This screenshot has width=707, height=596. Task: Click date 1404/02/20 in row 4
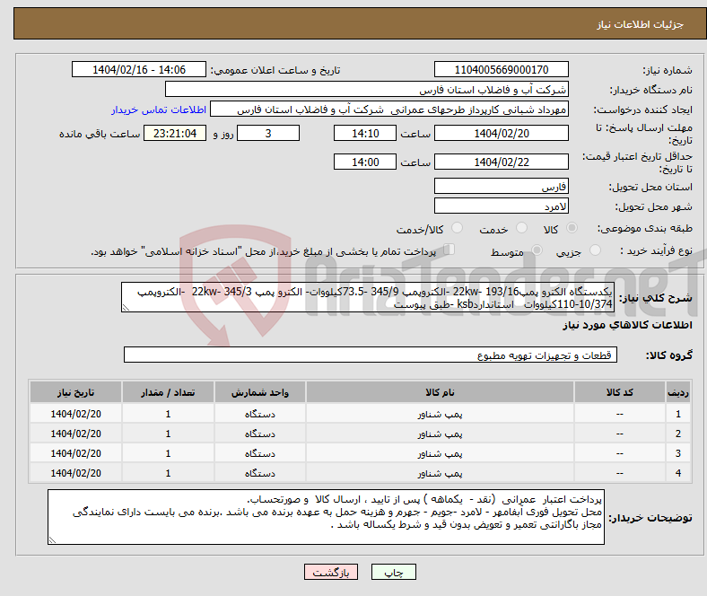[75, 473]
